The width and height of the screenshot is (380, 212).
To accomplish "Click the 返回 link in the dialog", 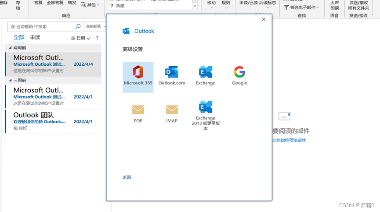I will coord(127,177).
